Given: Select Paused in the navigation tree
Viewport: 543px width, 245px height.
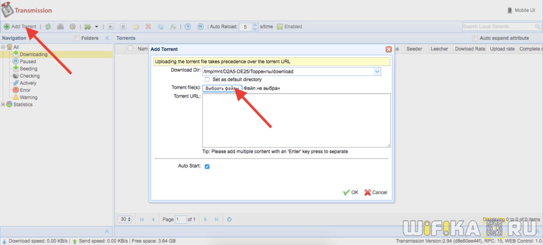Looking at the screenshot, I should [x=28, y=62].
